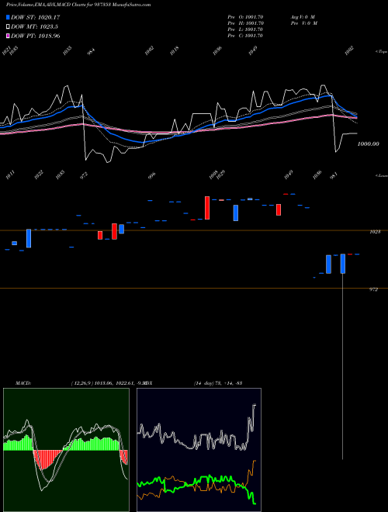Viewport: 388px width, 512px height.
Task: Click the 972 low-row rotated label
Action: (x=85, y=175)
